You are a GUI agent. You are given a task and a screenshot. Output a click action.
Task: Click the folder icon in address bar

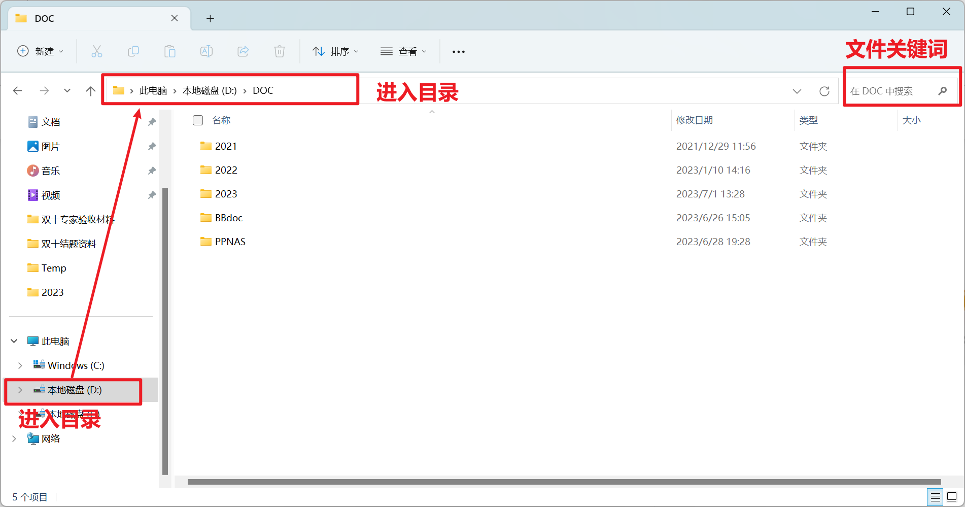point(119,90)
